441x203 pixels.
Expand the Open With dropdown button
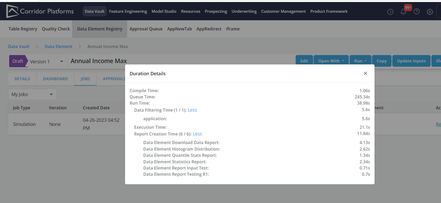pos(331,61)
